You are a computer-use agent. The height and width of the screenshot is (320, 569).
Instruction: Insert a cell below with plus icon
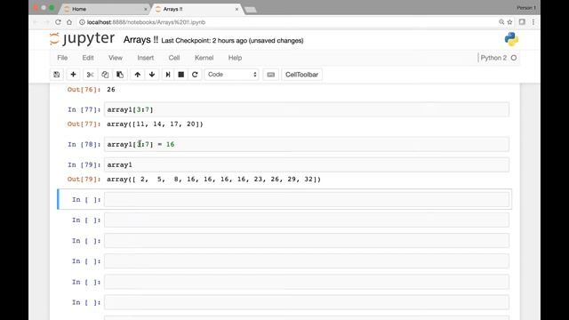(73, 75)
